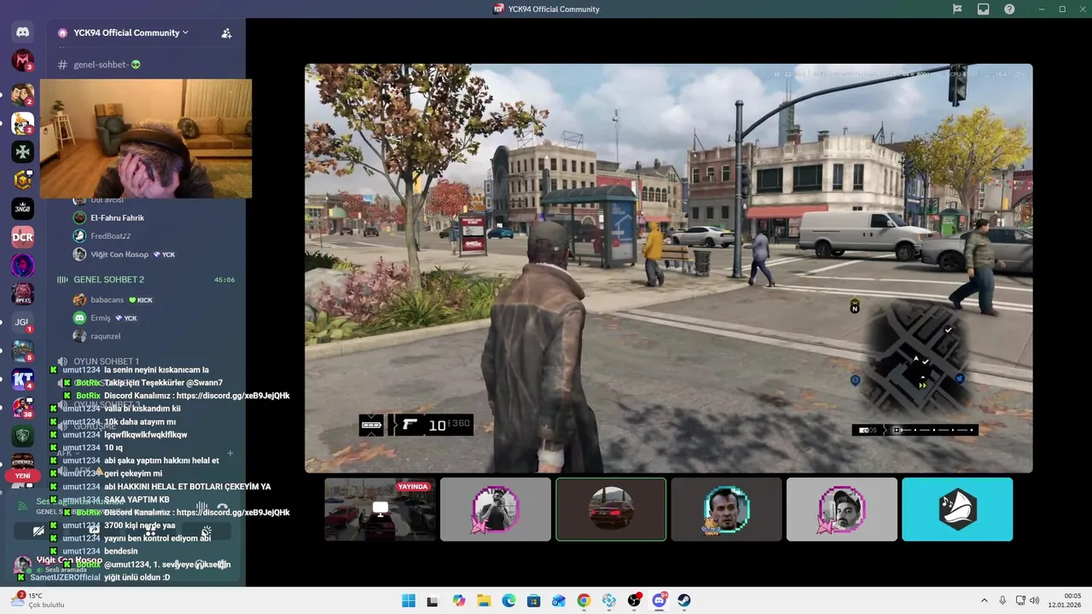This screenshot has width=1092, height=614.
Task: Open Discord help question mark icon
Action: [1009, 9]
